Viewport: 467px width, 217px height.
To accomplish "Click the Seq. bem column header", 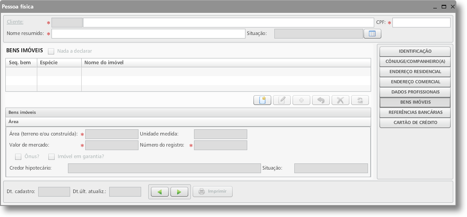I will pos(21,63).
